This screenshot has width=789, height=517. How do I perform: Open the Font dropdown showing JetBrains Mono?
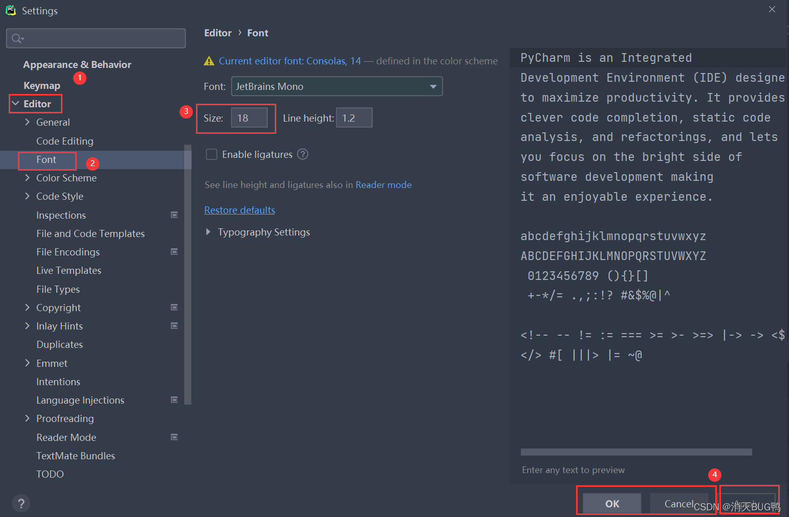337,86
